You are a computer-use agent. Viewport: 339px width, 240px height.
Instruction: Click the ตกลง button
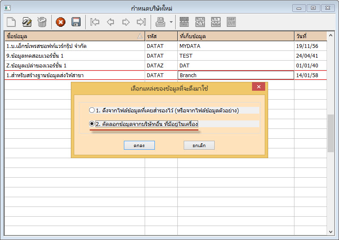tap(139, 145)
